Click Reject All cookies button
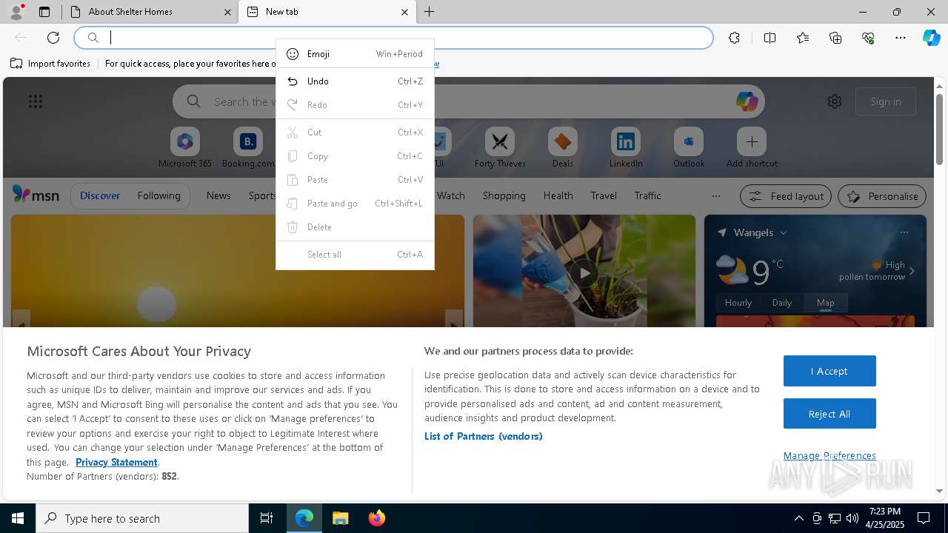 (x=829, y=414)
